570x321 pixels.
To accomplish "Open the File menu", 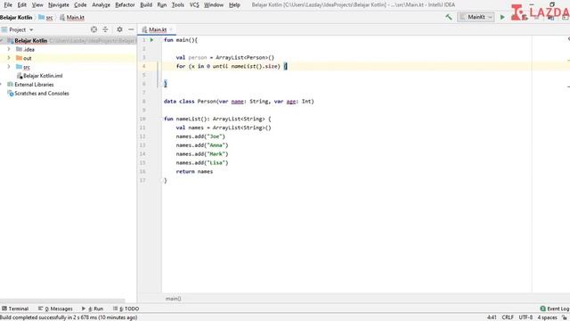I will (8, 4).
